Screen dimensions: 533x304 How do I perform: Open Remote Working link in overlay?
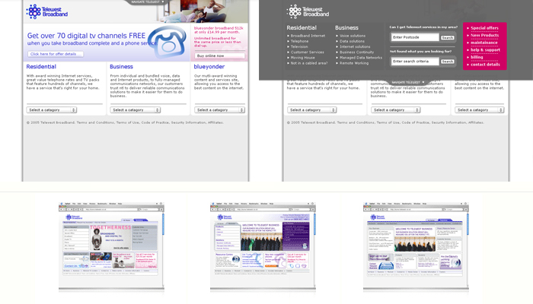(x=354, y=63)
